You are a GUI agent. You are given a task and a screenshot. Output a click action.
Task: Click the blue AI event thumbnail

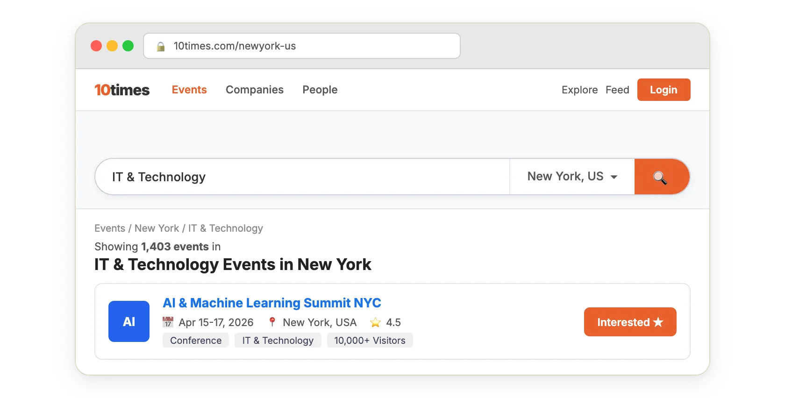pyautogui.click(x=129, y=321)
